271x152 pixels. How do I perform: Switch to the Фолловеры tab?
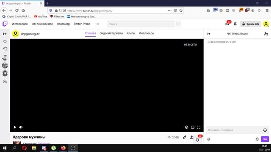point(147,33)
